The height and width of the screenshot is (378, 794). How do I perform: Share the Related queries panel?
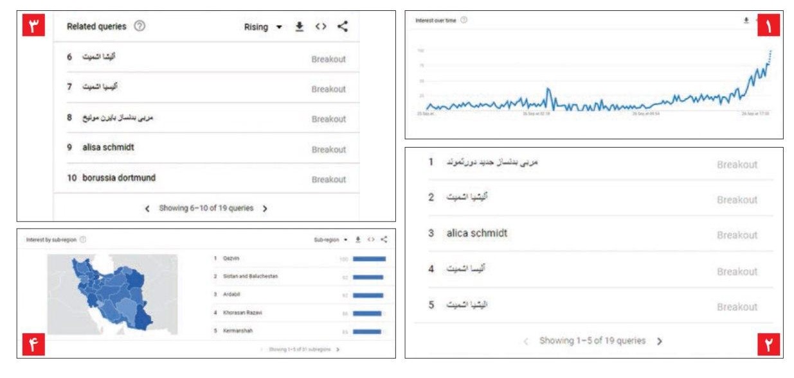pyautogui.click(x=342, y=26)
